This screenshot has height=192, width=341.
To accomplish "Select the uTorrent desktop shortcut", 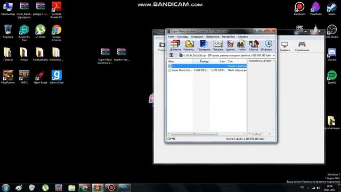I will (x=40, y=31).
